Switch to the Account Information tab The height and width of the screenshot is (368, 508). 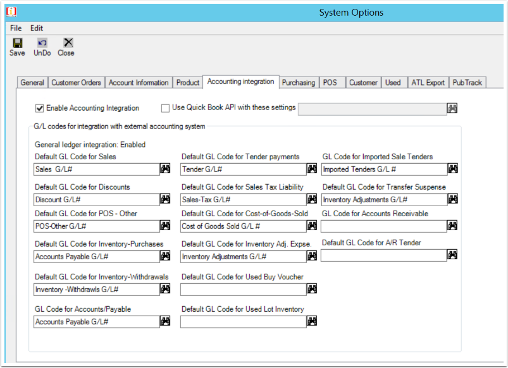pos(139,83)
